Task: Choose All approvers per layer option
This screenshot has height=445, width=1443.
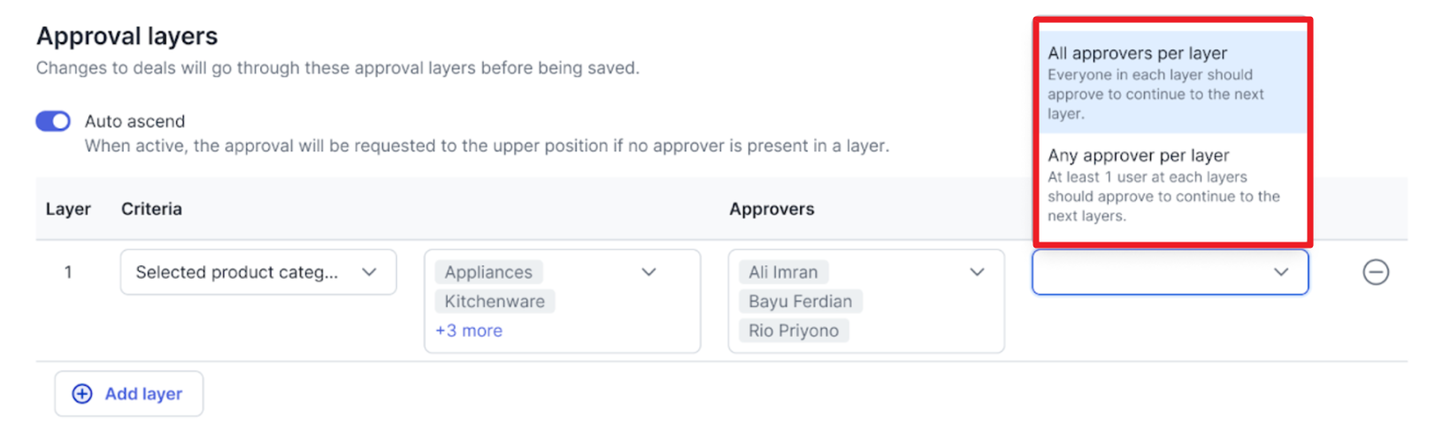Action: click(1172, 82)
